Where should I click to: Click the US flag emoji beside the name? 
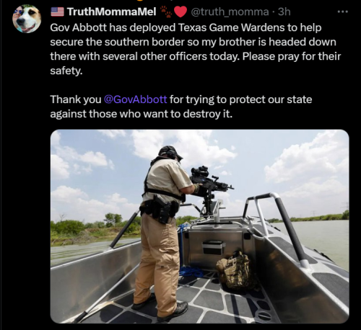57,12
